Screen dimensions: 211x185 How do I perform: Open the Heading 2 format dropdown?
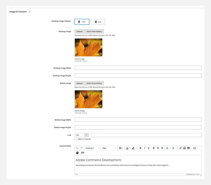92,148
